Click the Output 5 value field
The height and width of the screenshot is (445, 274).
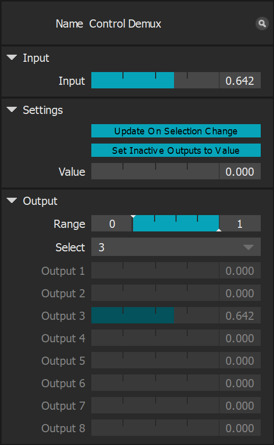pos(240,360)
